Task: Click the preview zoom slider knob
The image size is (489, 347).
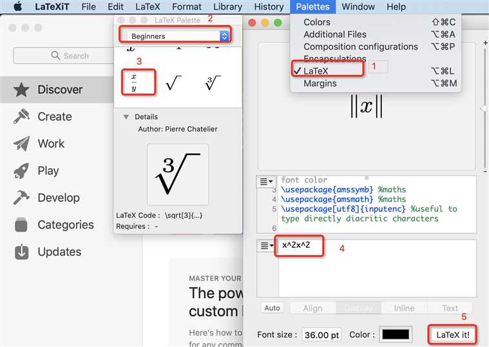Action: pos(484,108)
